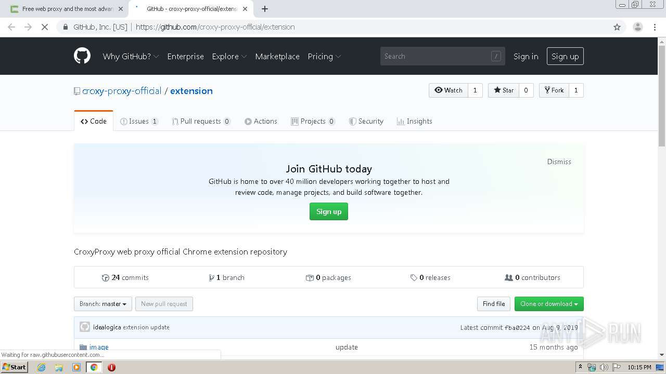
Task: Dismiss the Join GitHub banner
Action: click(559, 162)
